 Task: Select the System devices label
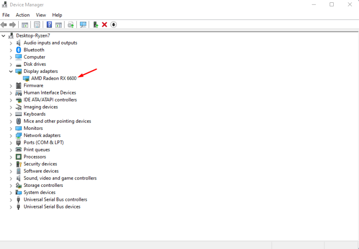click(x=39, y=192)
